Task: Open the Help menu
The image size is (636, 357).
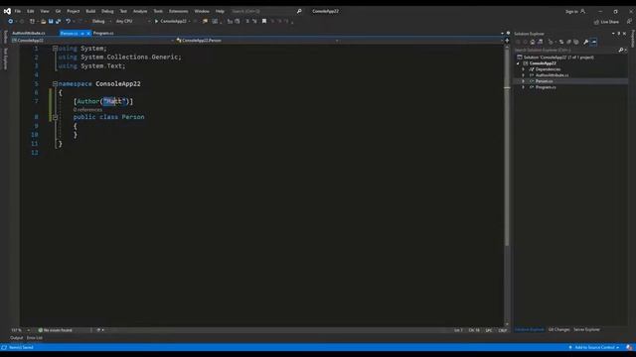Action: [x=220, y=11]
